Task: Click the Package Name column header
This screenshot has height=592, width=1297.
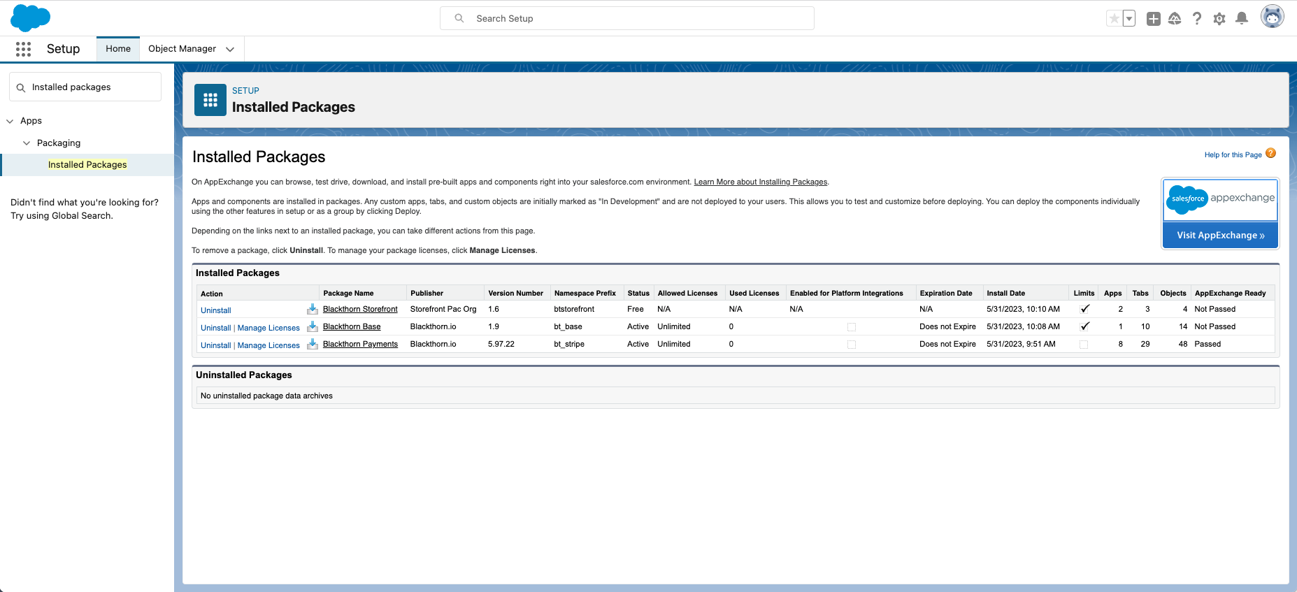Action: coord(348,294)
